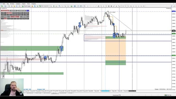Switch chart to bar chart icon
The image size is (176, 99).
[51, 6]
